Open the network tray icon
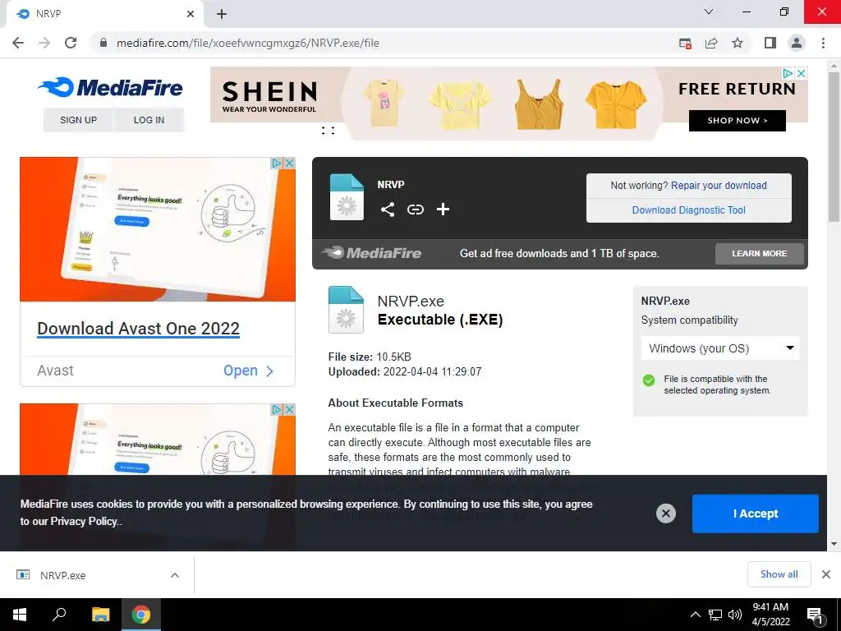The height and width of the screenshot is (631, 841). click(715, 615)
